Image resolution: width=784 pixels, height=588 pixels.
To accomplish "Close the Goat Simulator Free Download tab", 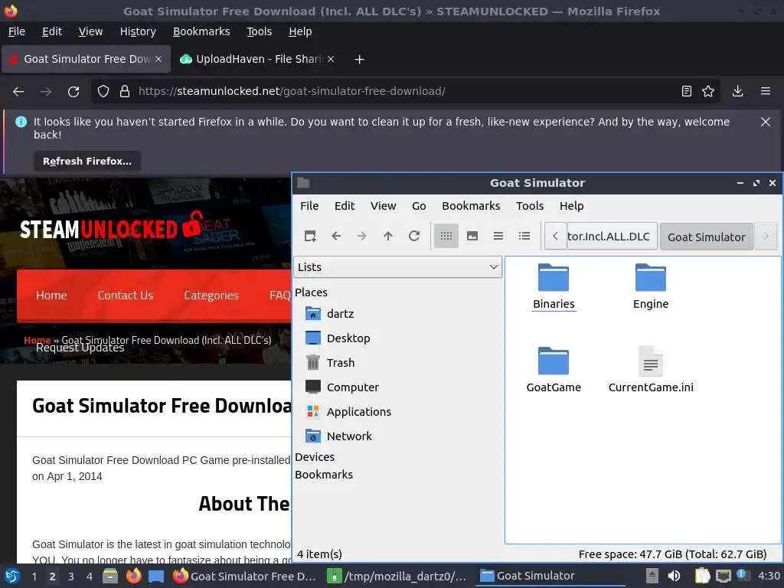I will click(158, 59).
